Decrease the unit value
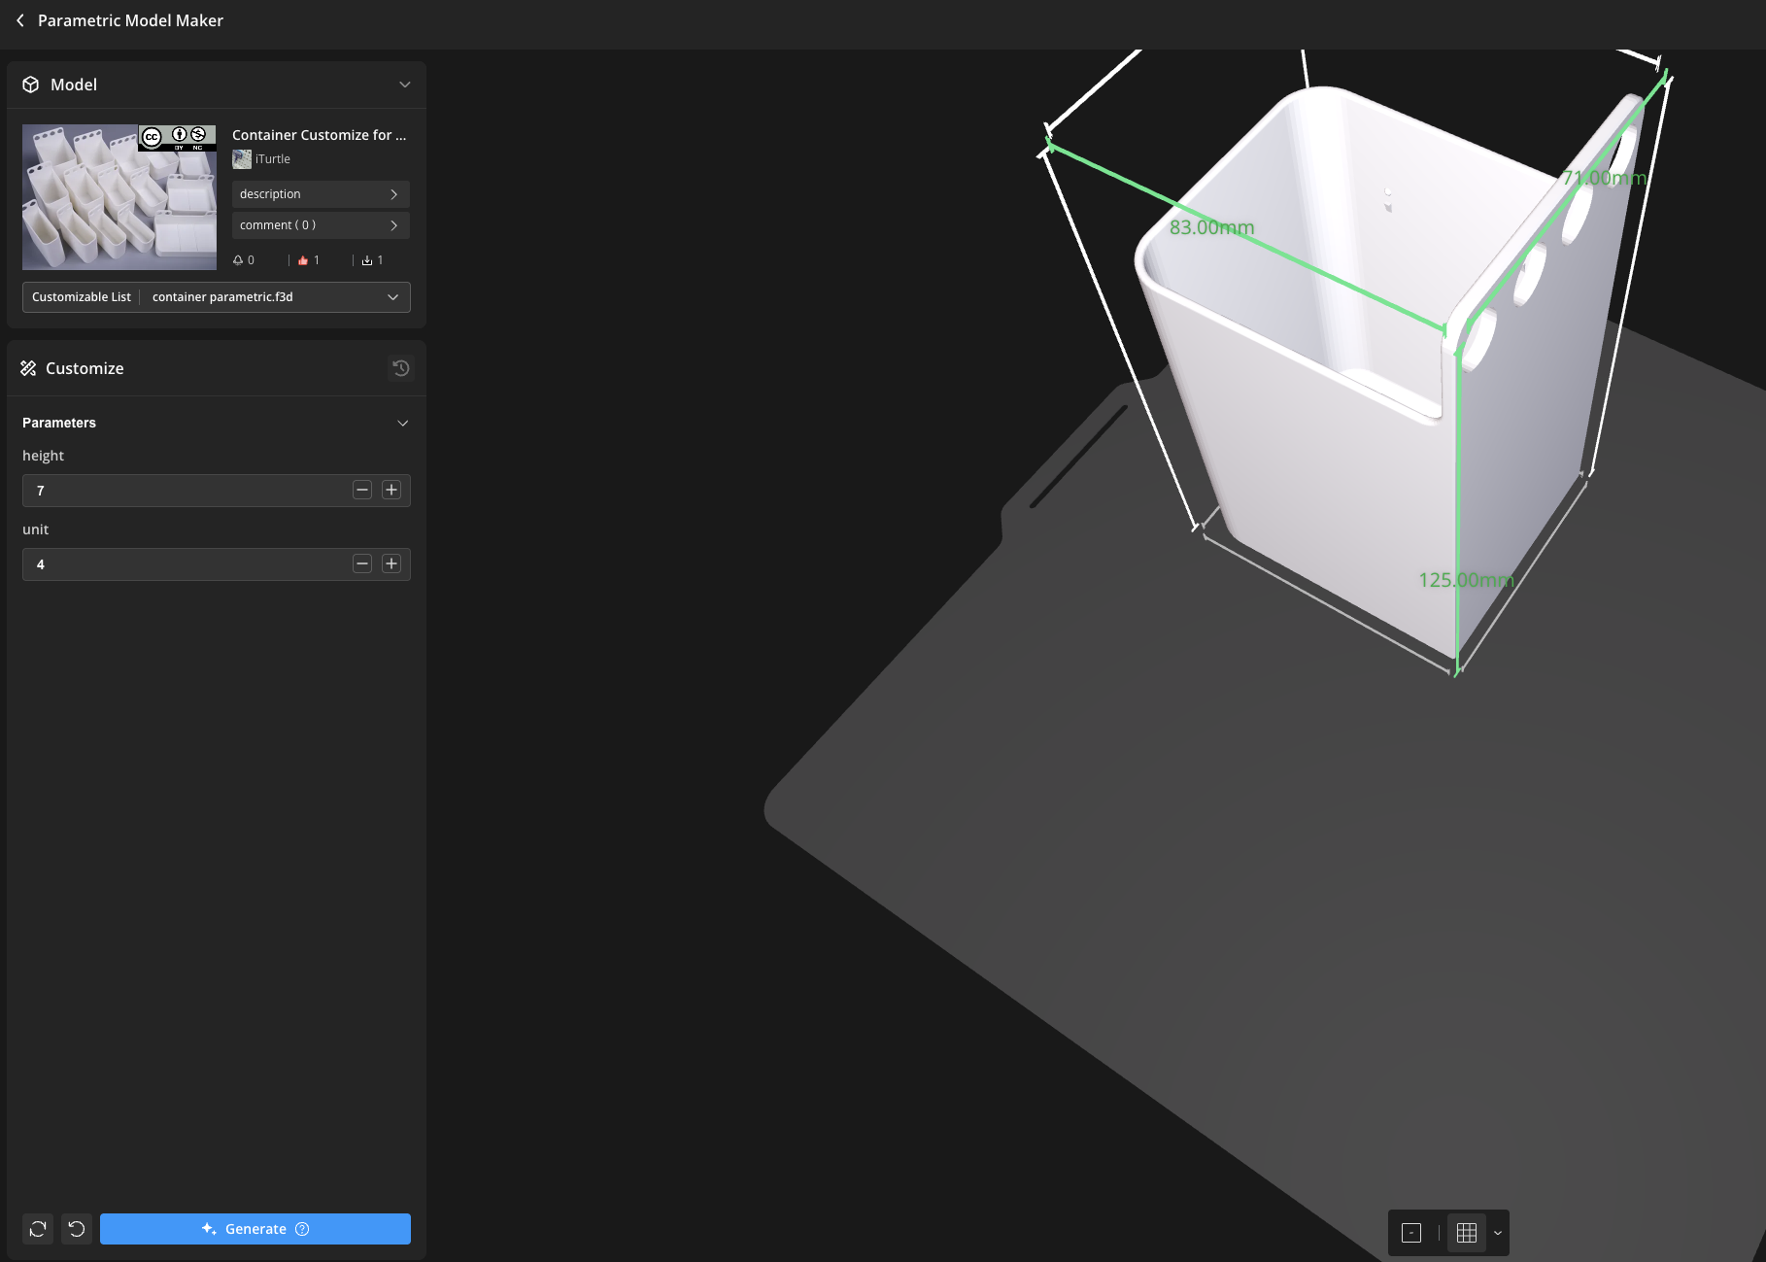The height and width of the screenshot is (1262, 1766). point(362,563)
